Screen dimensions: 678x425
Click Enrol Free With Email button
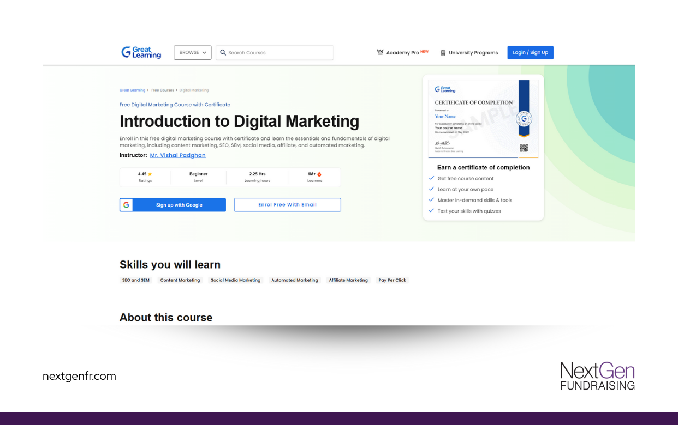point(288,205)
